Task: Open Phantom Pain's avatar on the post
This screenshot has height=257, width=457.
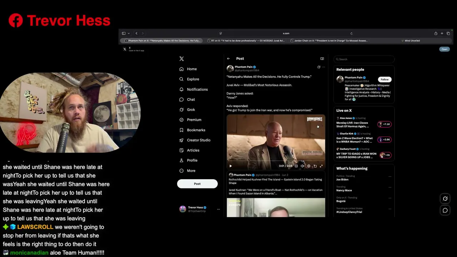Action: coord(230,69)
